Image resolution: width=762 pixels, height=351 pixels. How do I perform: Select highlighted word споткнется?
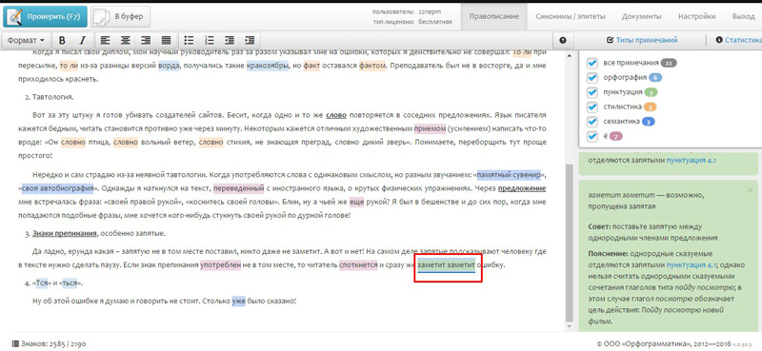(x=359, y=265)
